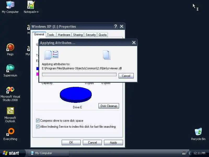Click Cancel in drive Properties dialog
Screen dimensions: 209x157
pyautogui.click(x=92, y=143)
